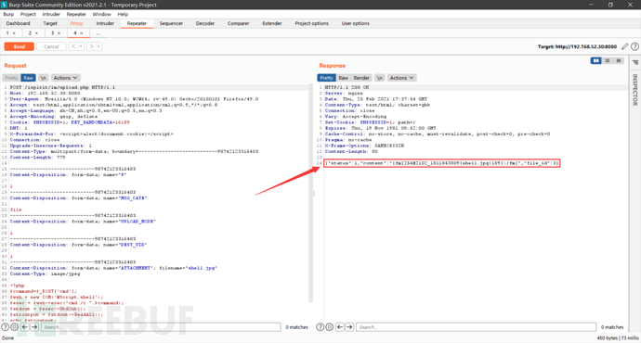Open request search help icon
This screenshot has height=343, width=641.
5,327
